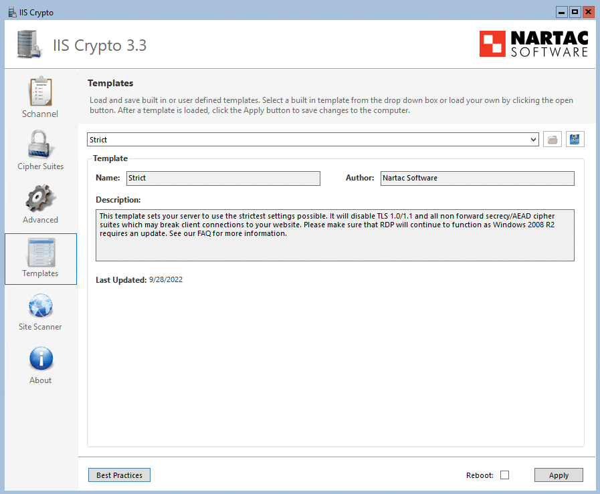
Task: Enable the Reboot checkbox
Action: 505,475
